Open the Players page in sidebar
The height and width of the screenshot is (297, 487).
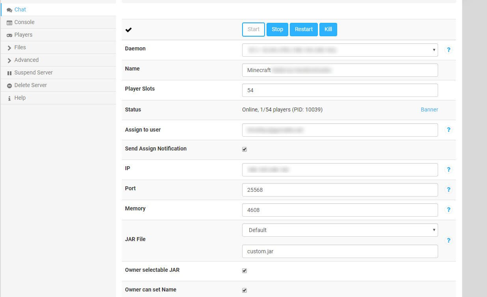click(23, 35)
